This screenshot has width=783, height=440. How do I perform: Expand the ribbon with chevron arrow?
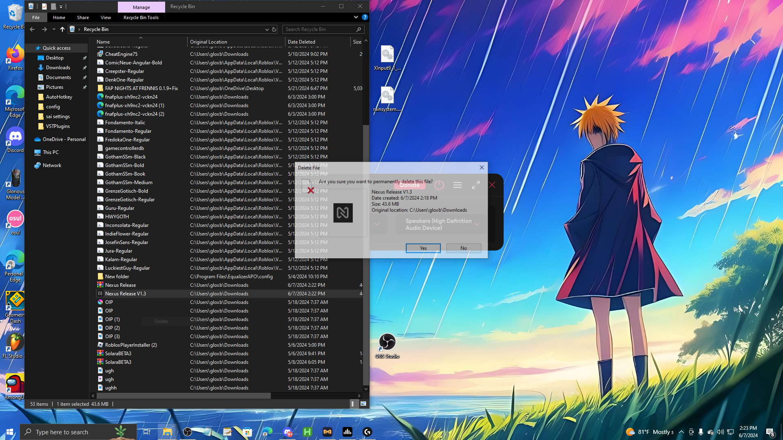(x=356, y=17)
